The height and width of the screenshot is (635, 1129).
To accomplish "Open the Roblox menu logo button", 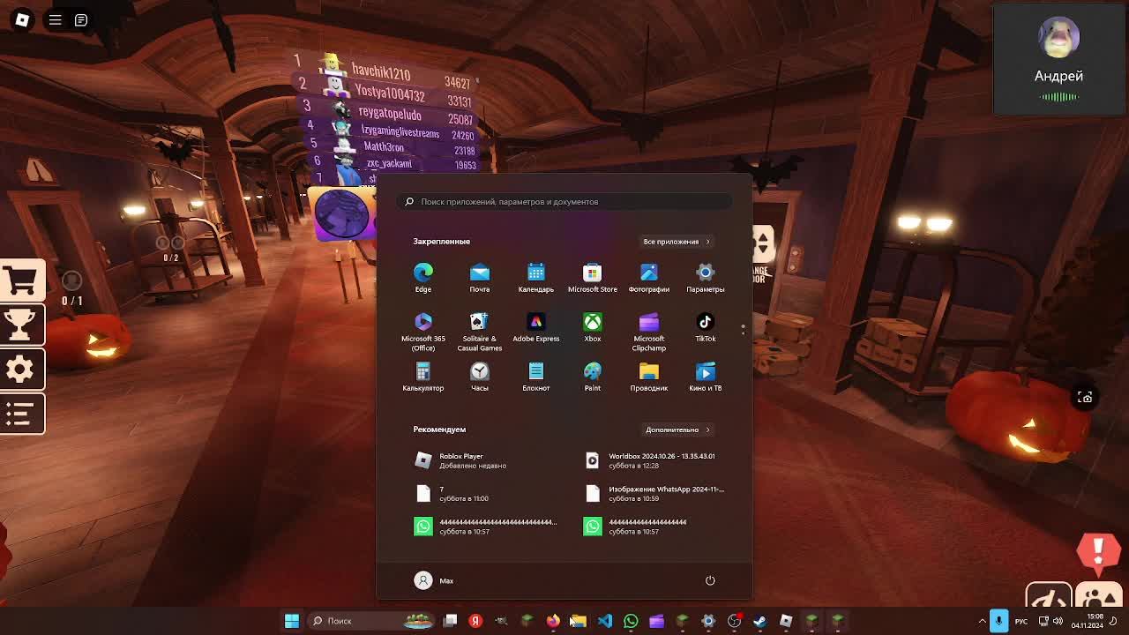I will point(22,19).
